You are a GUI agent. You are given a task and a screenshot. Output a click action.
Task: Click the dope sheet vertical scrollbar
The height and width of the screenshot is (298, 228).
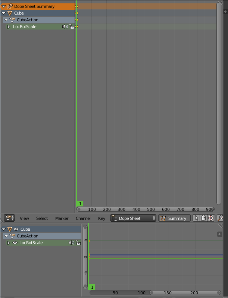pyautogui.click(x=219, y=104)
